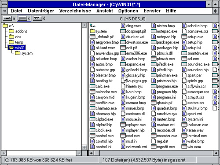Click tree pane horizontal scroll left arrow
This screenshot has width=220, height=165.
[x=4, y=153]
